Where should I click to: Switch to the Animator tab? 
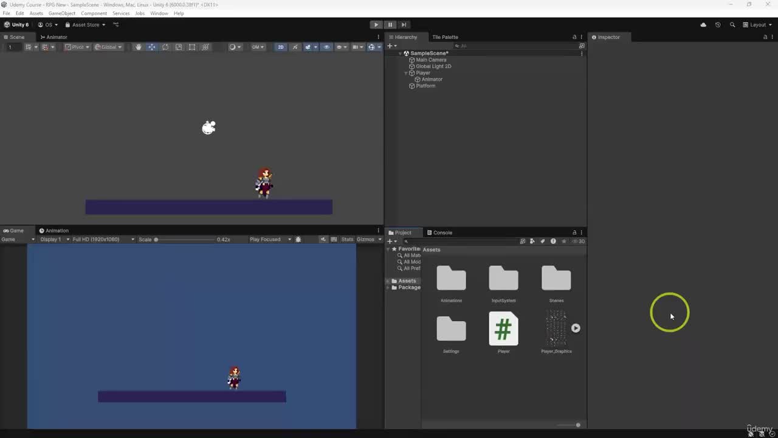pos(53,37)
